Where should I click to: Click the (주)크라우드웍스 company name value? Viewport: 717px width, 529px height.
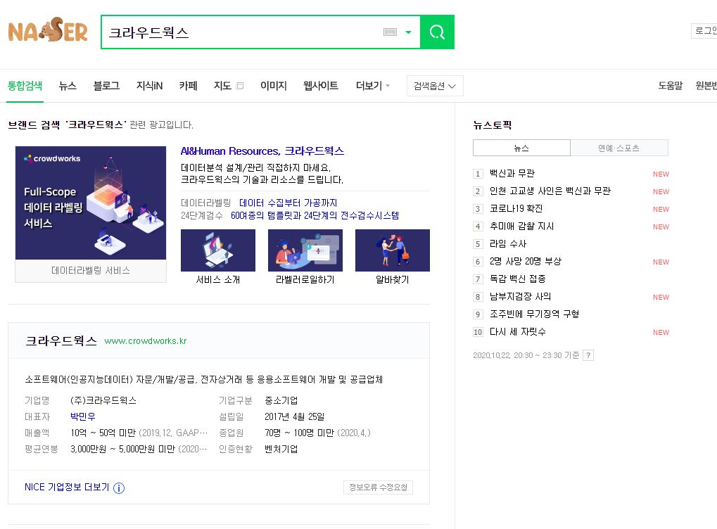[x=103, y=400]
